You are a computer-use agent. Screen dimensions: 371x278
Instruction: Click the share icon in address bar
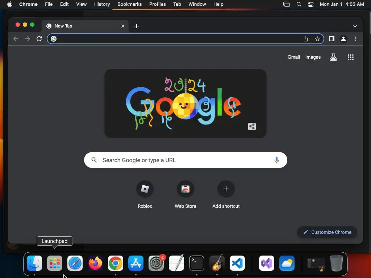click(306, 39)
